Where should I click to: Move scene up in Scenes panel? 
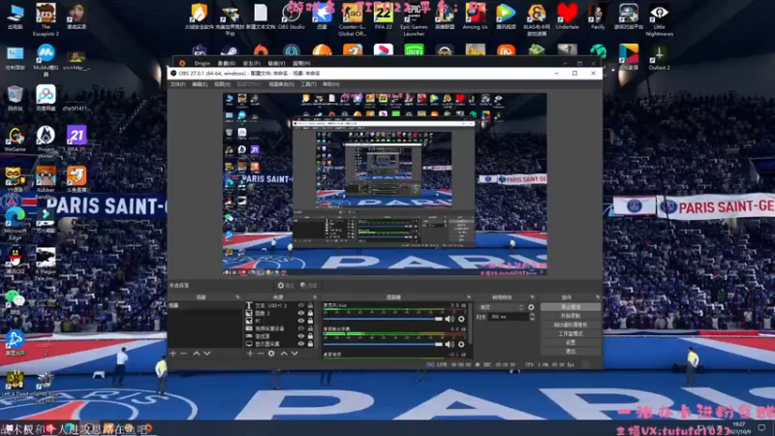(x=197, y=354)
